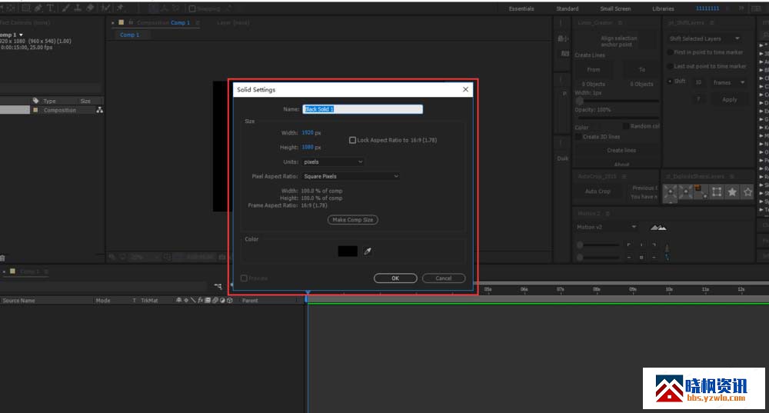Click the adjustment layer switch column icon
769x413 pixels.
(222, 300)
